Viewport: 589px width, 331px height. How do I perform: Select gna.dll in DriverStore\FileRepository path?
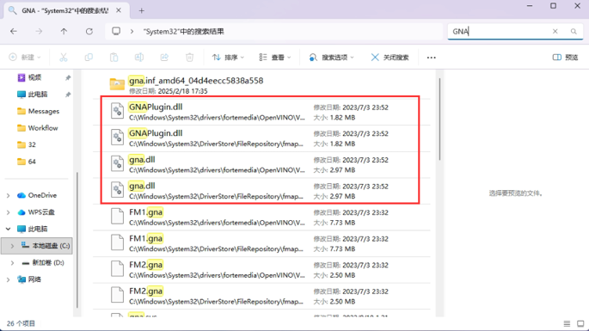[x=261, y=191]
